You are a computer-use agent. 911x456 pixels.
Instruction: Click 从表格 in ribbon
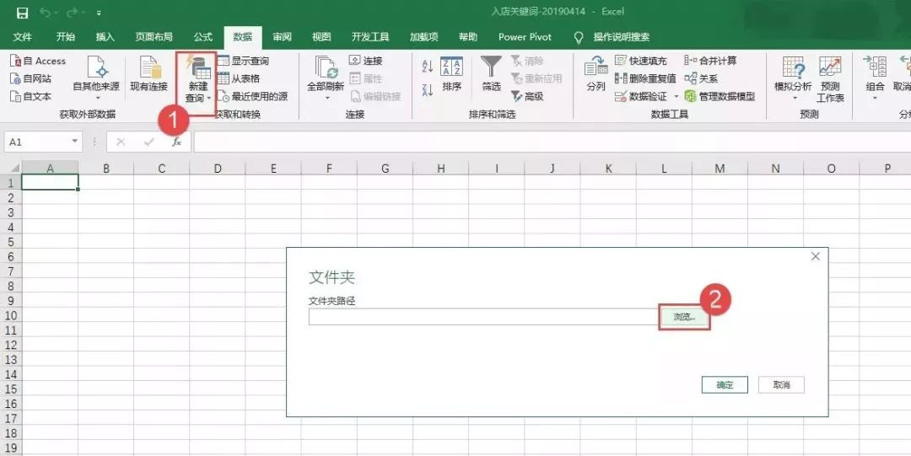[239, 78]
